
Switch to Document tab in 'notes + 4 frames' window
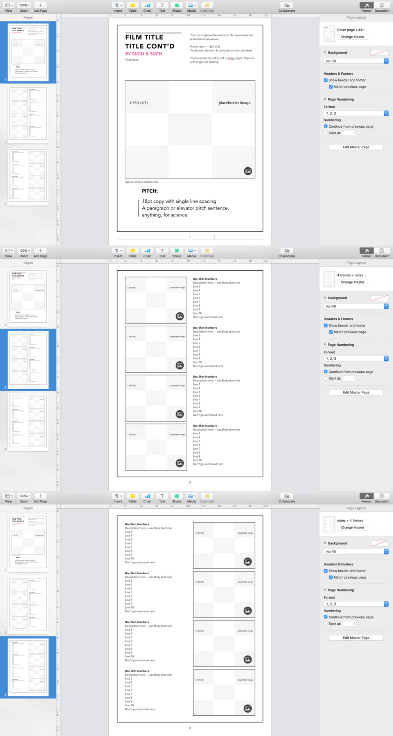[382, 496]
